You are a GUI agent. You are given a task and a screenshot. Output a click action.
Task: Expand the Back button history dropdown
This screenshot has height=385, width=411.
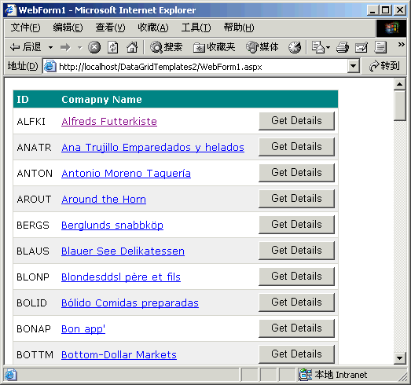pos(50,48)
